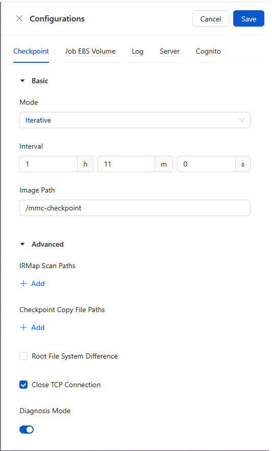Screen dimensions: 272x451
Task: Collapse the Advanced section triangle
Action: point(22,244)
